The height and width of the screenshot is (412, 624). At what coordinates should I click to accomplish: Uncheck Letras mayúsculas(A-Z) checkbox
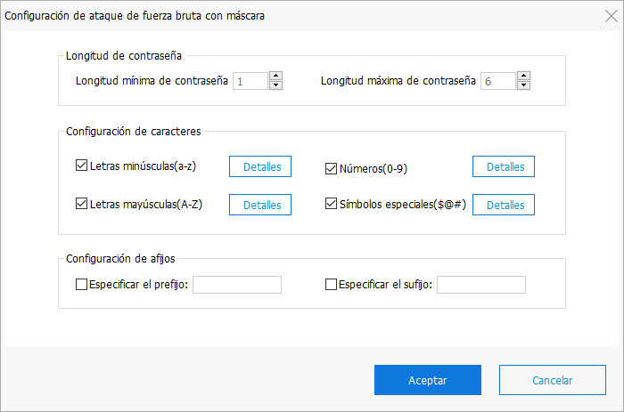(x=81, y=204)
